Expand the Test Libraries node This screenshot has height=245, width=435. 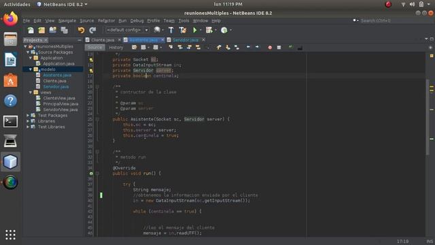[x=28, y=127]
